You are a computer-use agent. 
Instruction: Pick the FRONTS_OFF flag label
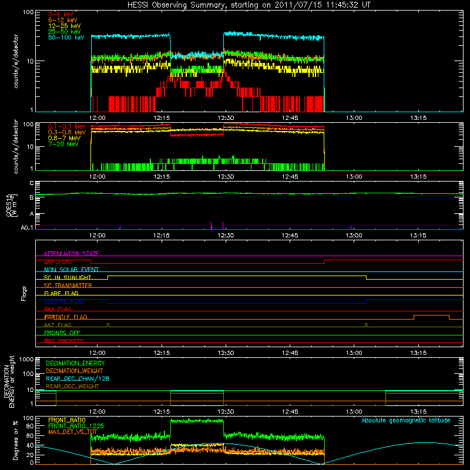[62, 333]
